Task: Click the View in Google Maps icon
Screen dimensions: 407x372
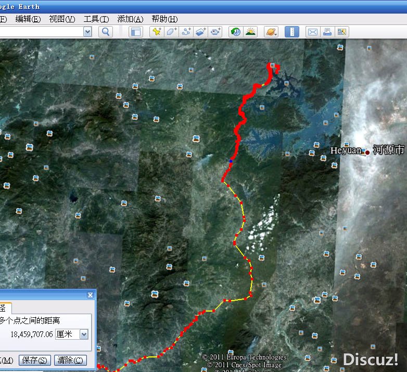Action: click(341, 32)
